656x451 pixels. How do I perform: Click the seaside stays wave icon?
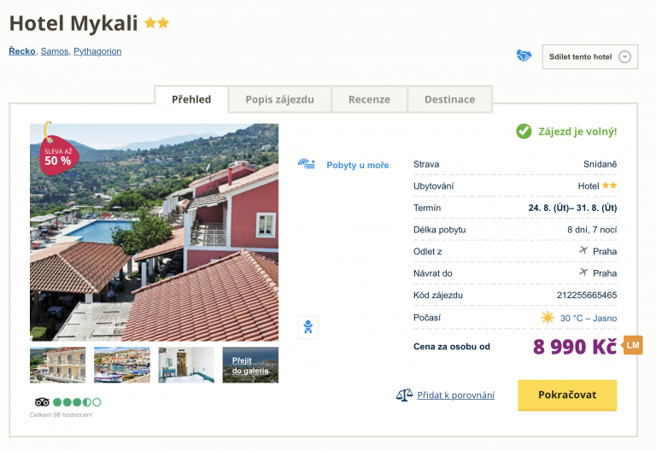[x=307, y=164]
